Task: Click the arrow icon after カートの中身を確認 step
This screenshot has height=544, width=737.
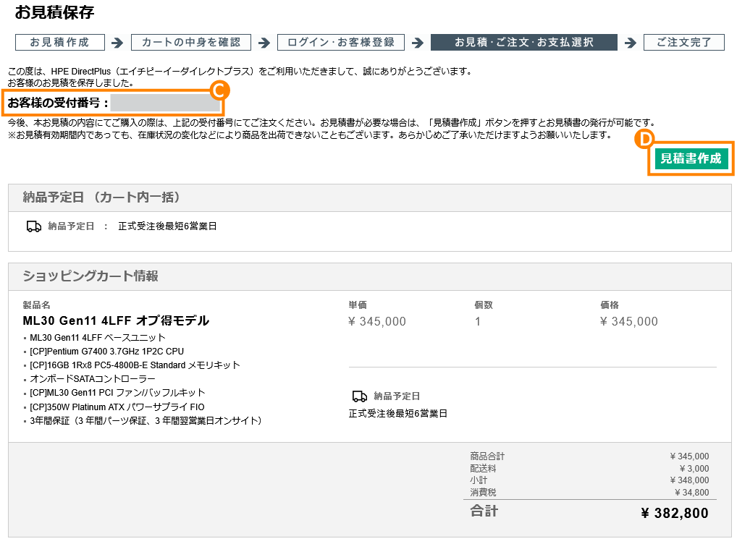Action: click(x=265, y=43)
